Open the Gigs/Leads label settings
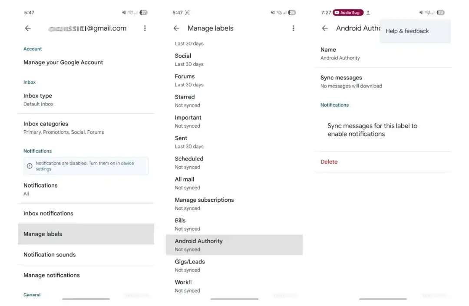This screenshot has height=306, width=469. click(x=234, y=266)
